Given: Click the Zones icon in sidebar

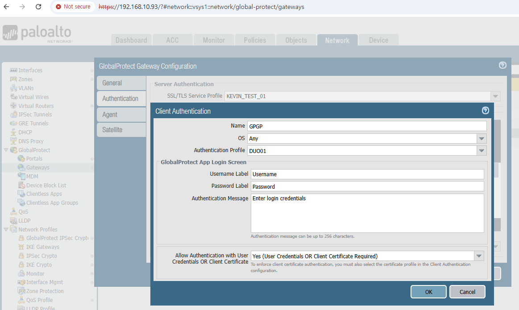Looking at the screenshot, I should click(13, 79).
